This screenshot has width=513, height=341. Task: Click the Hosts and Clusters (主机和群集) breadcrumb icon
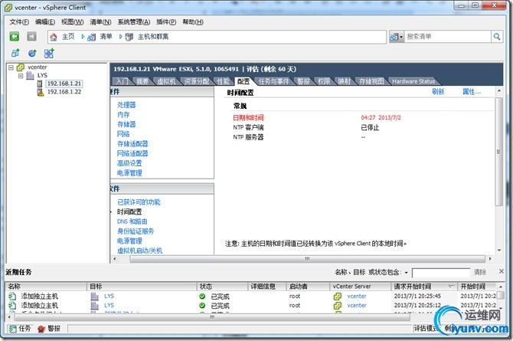click(129, 37)
